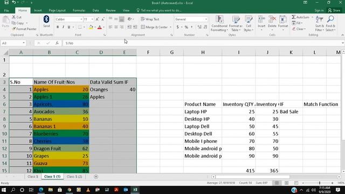Expand the borders dropdown arrow

[x=84, y=27]
